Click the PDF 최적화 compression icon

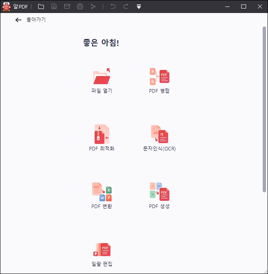102,134
